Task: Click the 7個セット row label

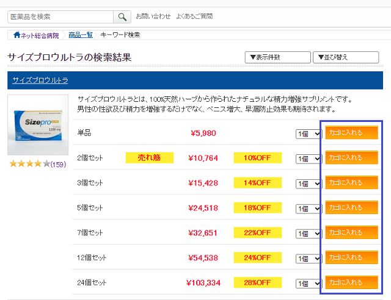Action: coord(90,232)
